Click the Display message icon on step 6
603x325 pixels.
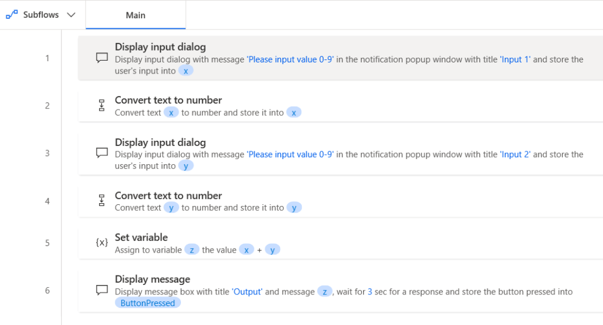click(x=102, y=290)
